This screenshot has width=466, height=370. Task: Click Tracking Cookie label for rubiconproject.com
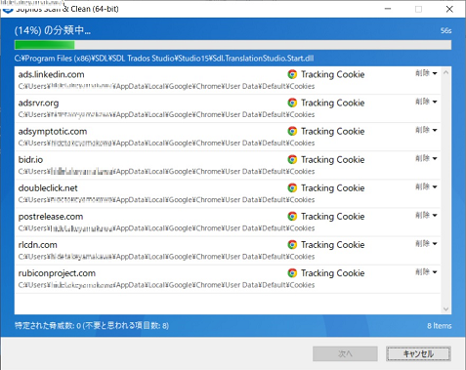[332, 273]
